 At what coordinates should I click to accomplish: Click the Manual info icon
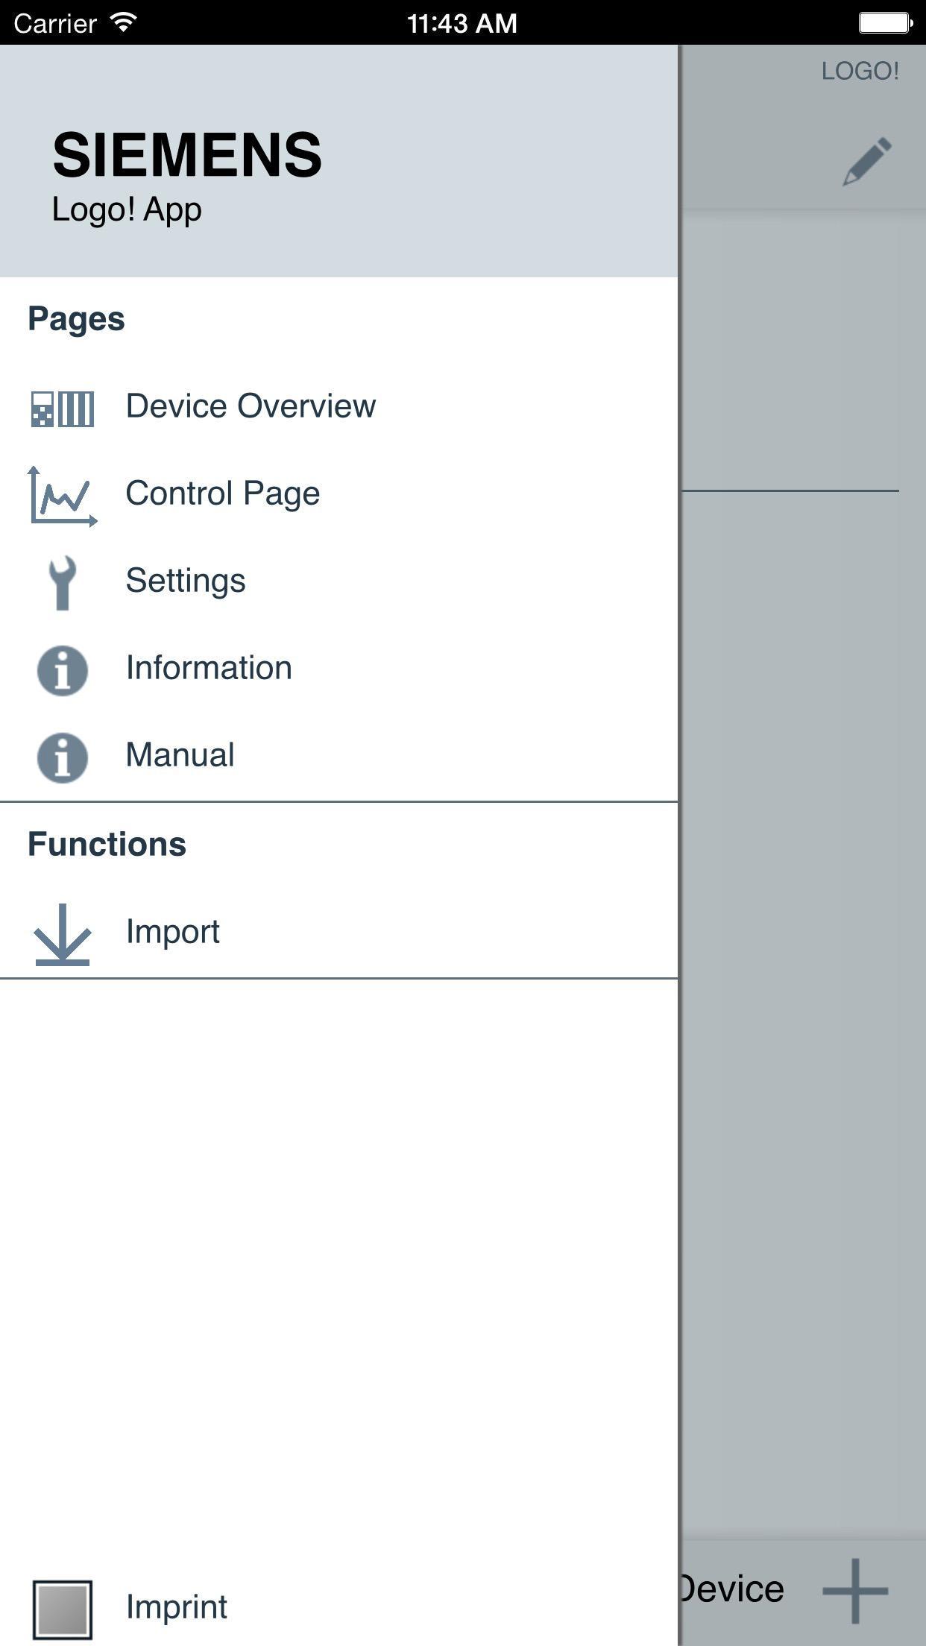[63, 757]
